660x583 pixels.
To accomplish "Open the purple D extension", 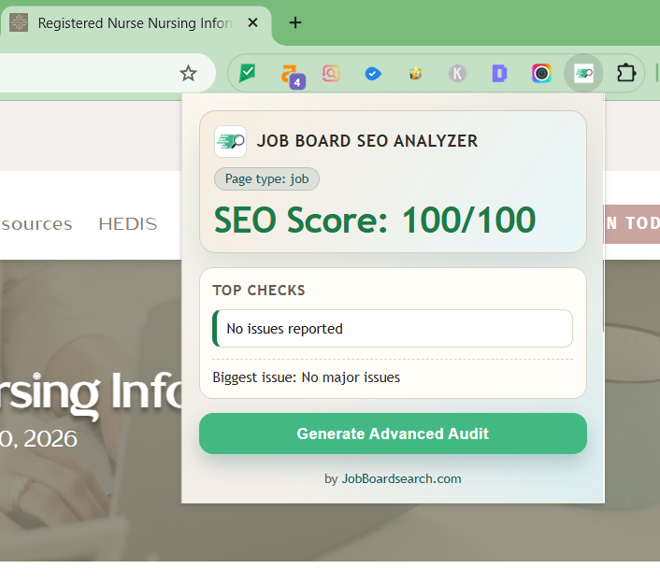I will point(499,74).
